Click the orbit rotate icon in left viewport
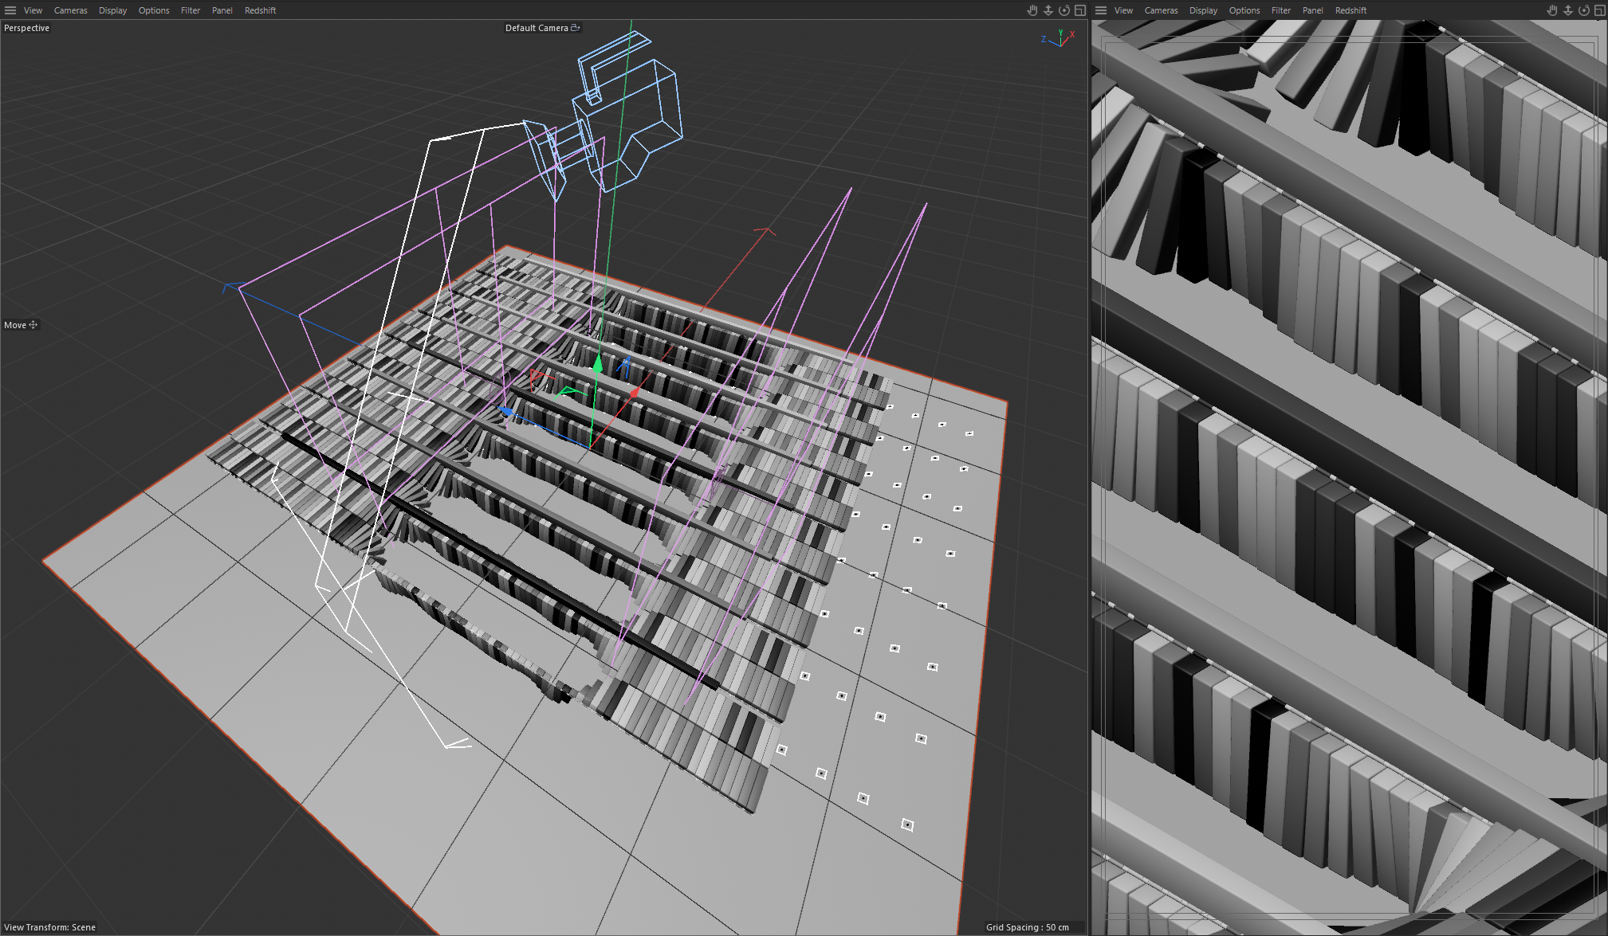1608x936 pixels. coord(1064,10)
